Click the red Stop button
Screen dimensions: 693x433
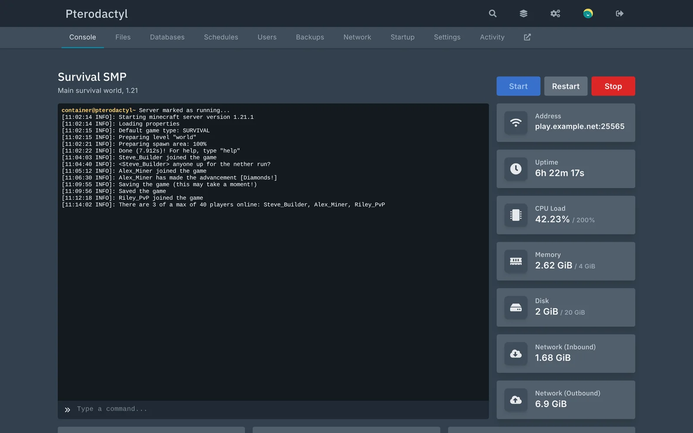point(613,86)
